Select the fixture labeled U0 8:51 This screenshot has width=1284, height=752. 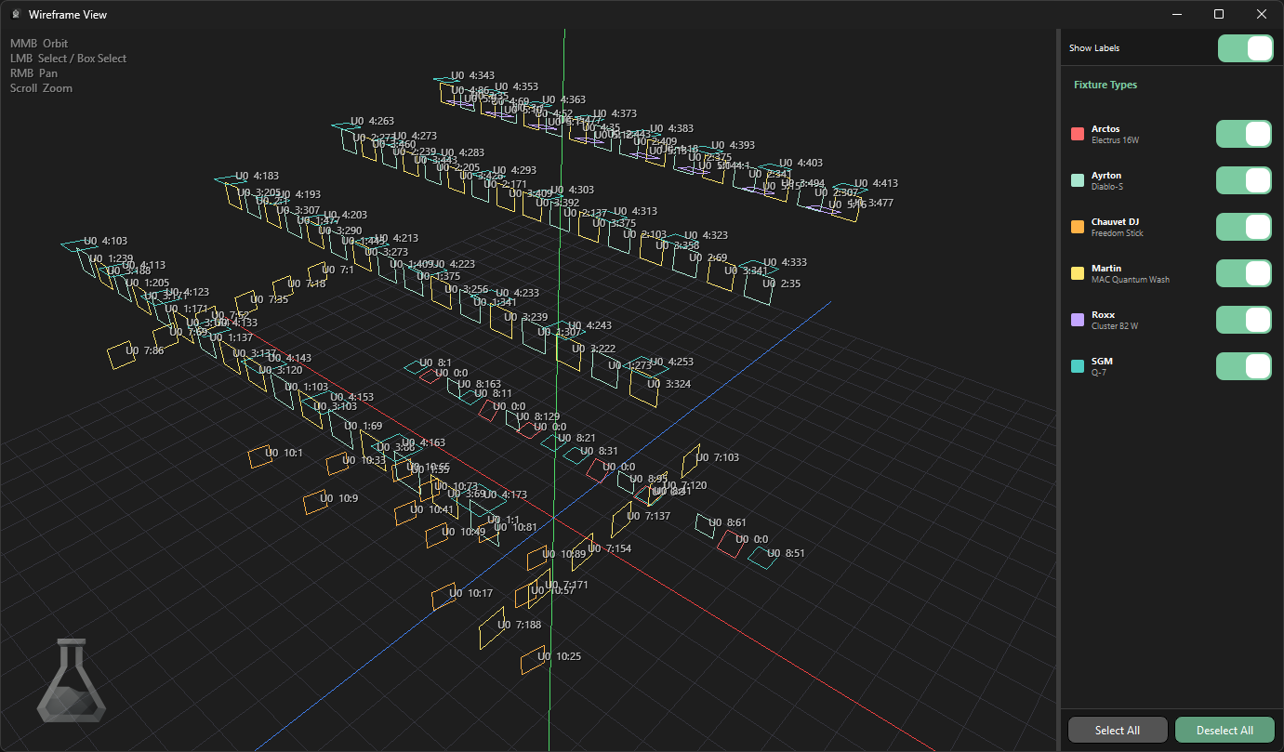763,558
